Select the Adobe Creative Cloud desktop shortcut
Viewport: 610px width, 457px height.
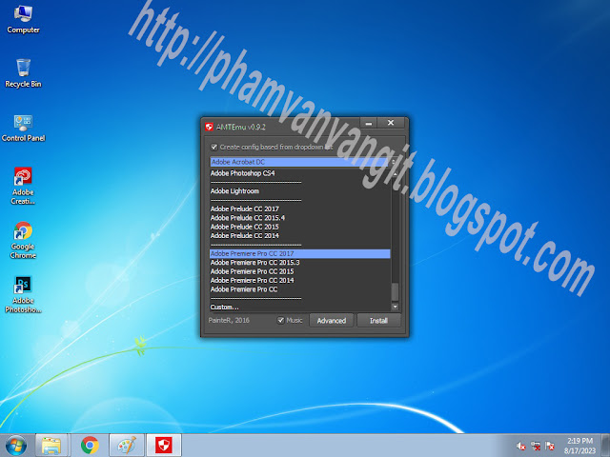23,186
